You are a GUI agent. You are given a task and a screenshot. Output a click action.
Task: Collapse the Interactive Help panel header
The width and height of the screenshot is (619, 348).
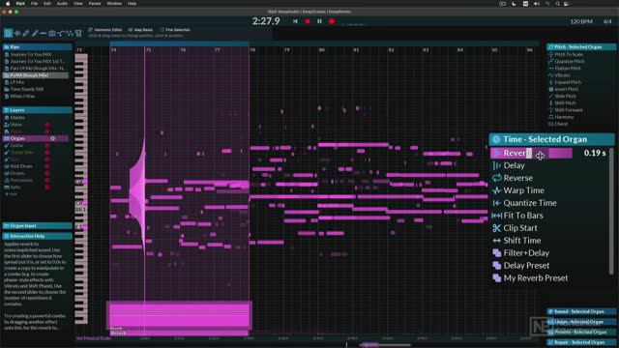click(x=37, y=236)
